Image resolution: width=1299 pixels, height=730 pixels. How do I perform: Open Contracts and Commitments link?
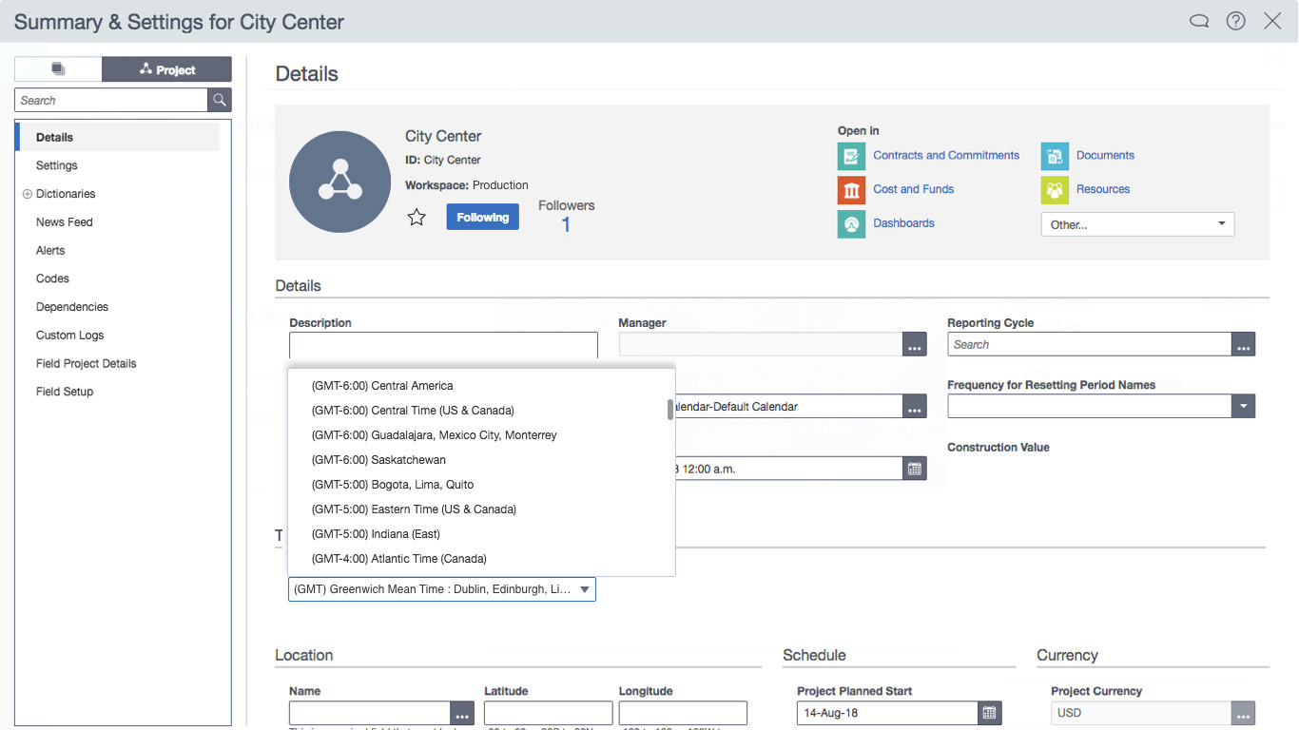coord(946,156)
